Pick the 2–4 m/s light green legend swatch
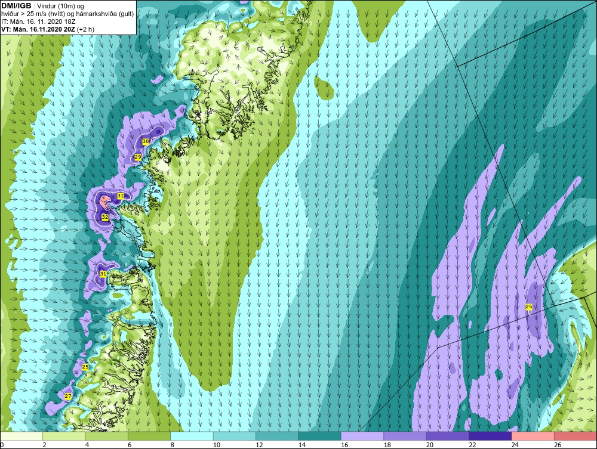The width and height of the screenshot is (597, 449). click(x=64, y=436)
